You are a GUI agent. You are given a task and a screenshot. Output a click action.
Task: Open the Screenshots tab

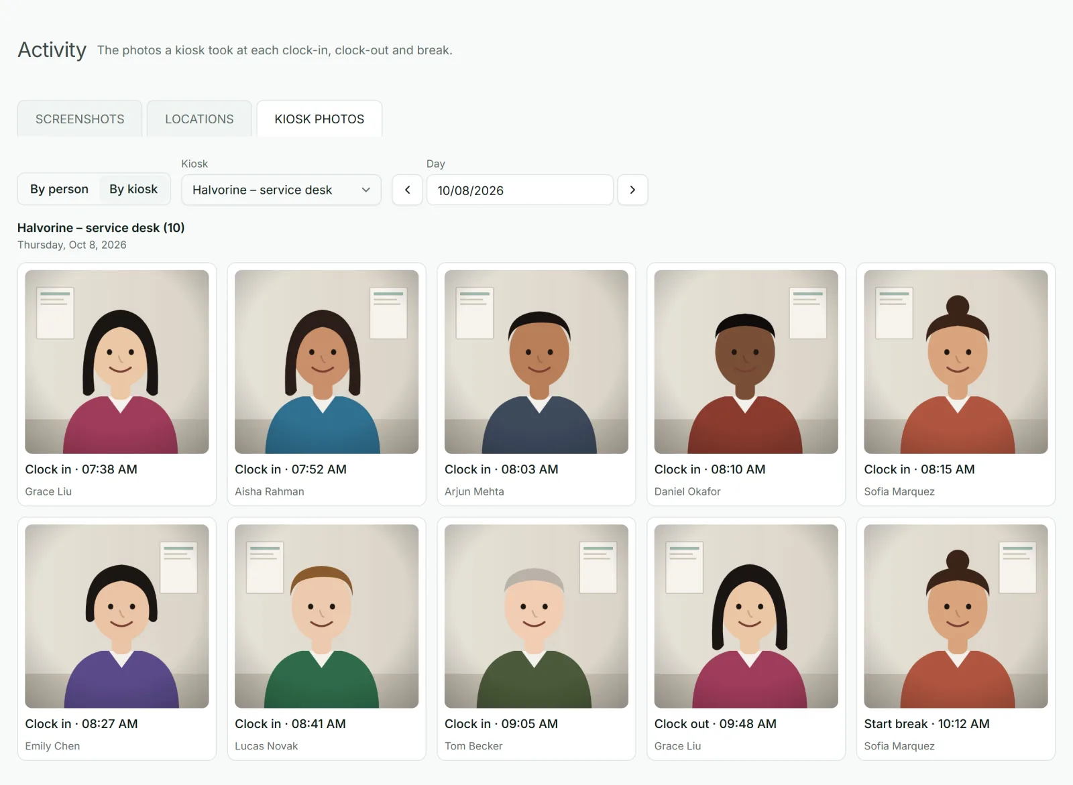(80, 119)
